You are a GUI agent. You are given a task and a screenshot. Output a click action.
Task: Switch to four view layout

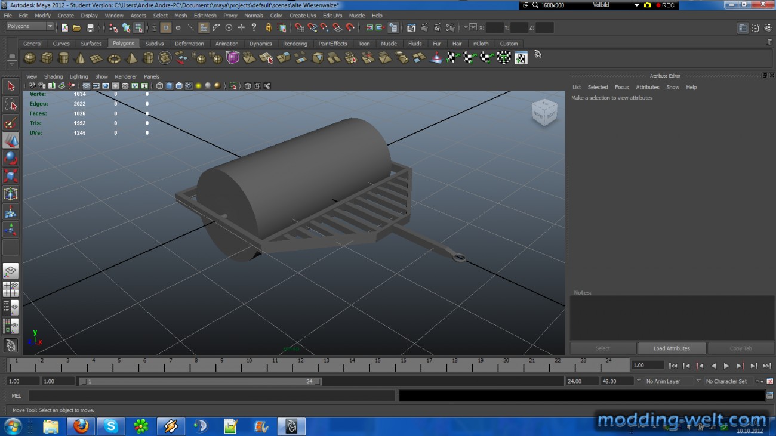pyautogui.click(x=11, y=289)
